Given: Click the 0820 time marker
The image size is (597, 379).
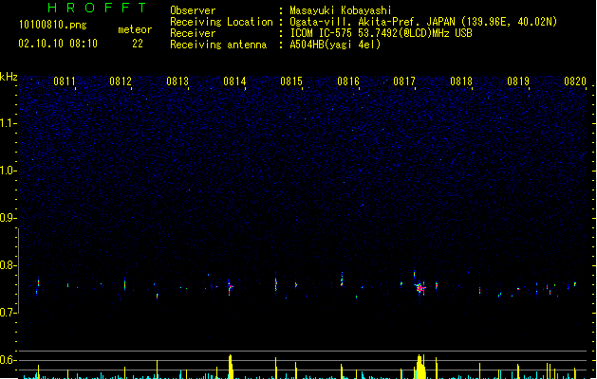Looking at the screenshot, I should pyautogui.click(x=575, y=81).
